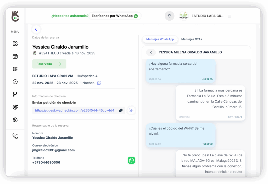The height and width of the screenshot is (184, 268).
Task: Open the dashboard grid icon in sidebar
Action: 15,44
